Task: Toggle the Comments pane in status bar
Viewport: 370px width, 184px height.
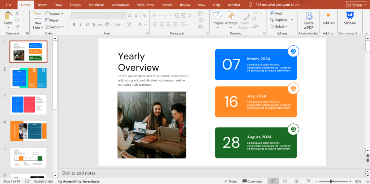Action: (252, 181)
